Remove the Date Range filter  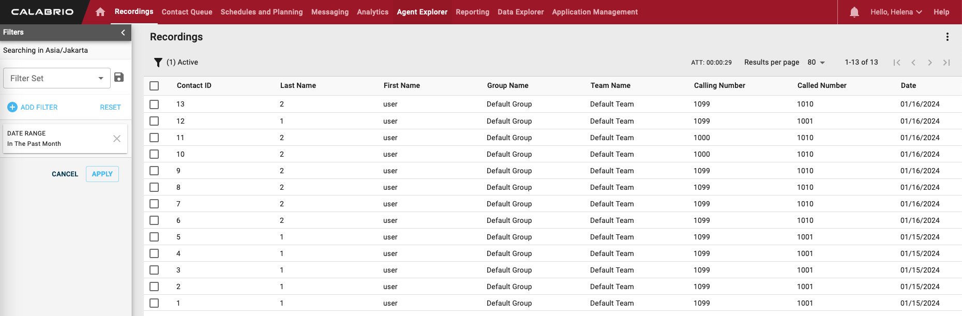pyautogui.click(x=117, y=139)
